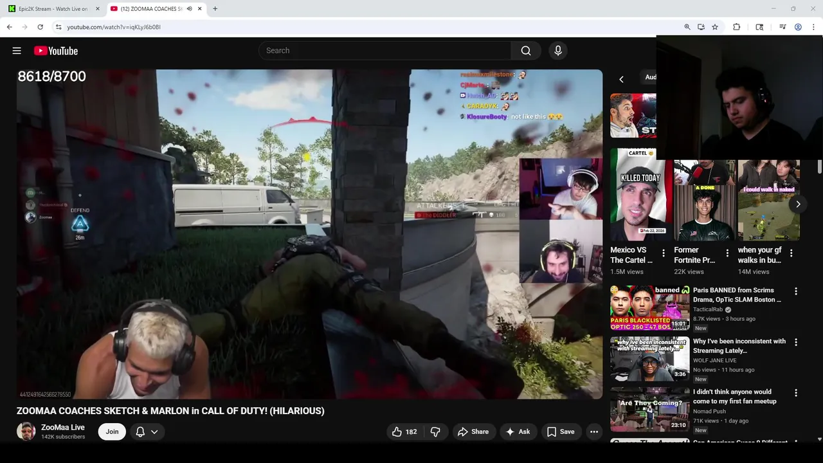Image resolution: width=823 pixels, height=463 pixels.
Task: Open options menu for Paris BANNED video
Action: (x=796, y=291)
